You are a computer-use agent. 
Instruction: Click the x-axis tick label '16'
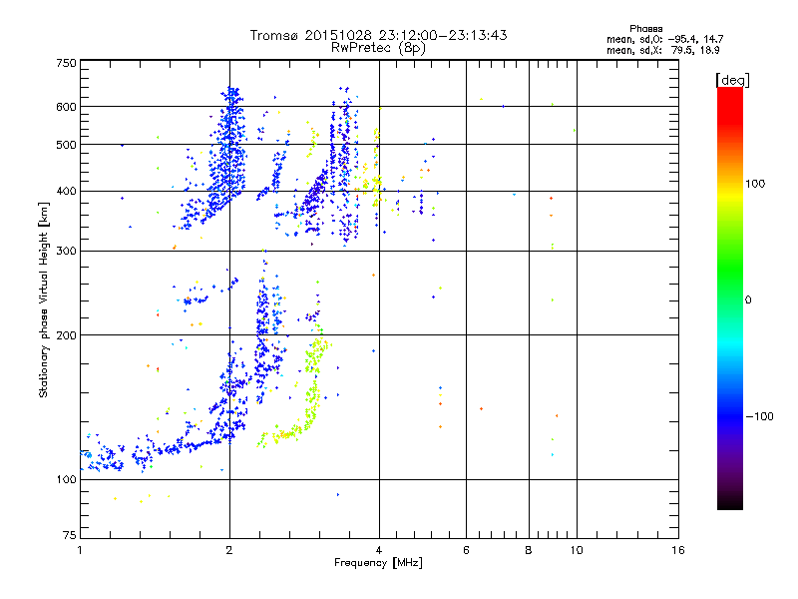[678, 550]
